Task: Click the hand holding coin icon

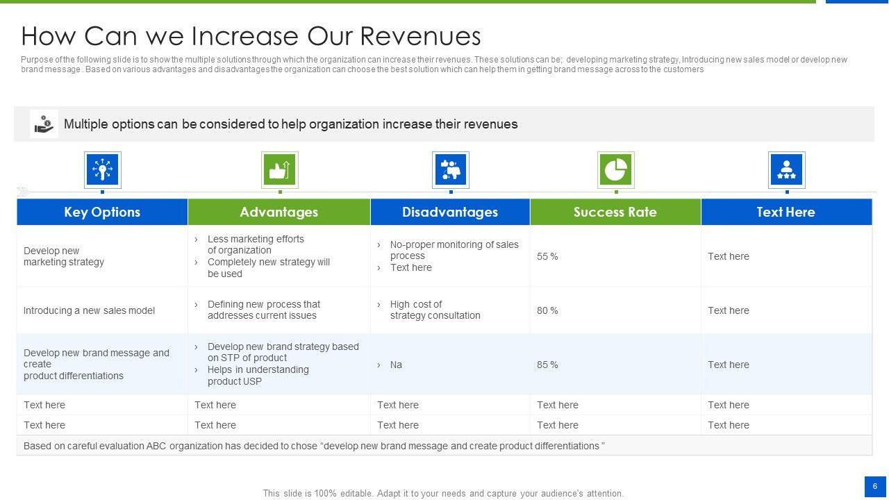Action: [44, 124]
